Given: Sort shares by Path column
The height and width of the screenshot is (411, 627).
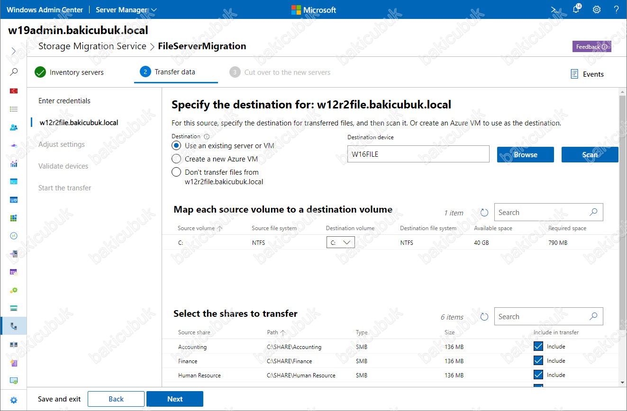Looking at the screenshot, I should click(276, 332).
